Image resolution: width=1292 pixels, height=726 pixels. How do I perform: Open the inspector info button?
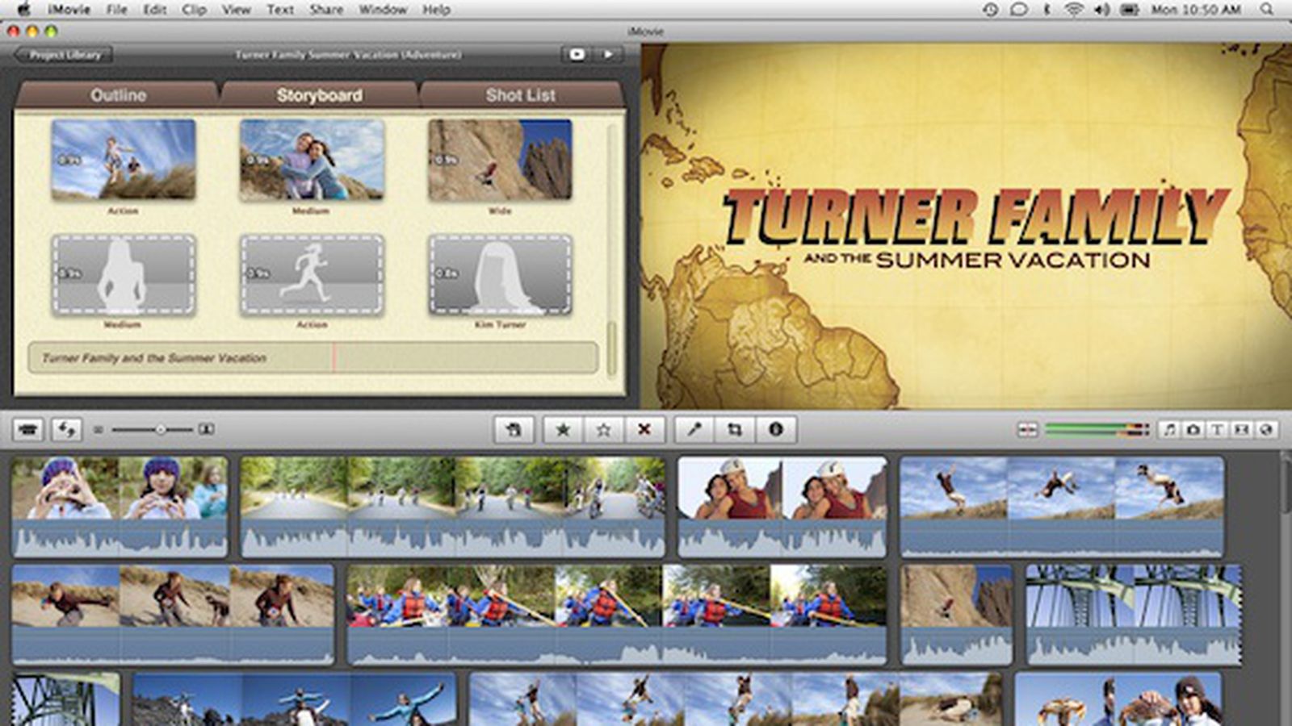[x=775, y=430]
